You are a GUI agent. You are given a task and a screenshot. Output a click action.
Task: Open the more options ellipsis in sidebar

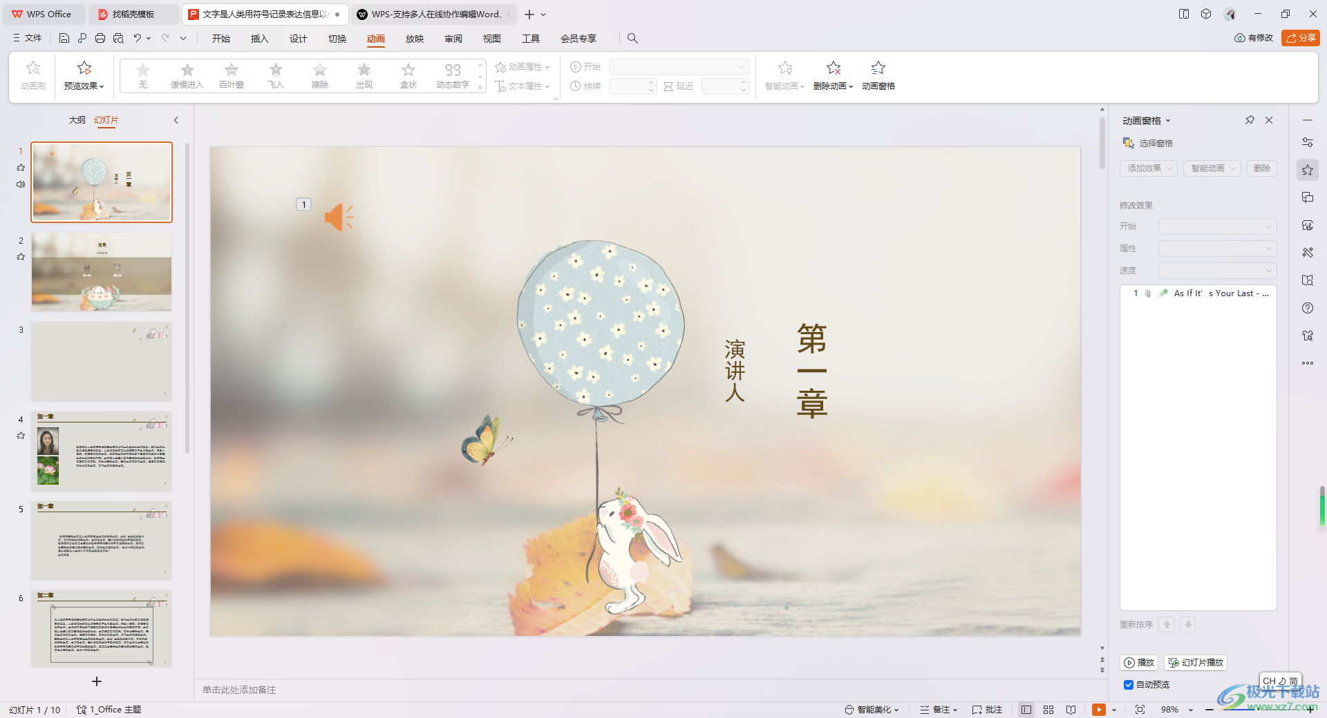[1308, 363]
